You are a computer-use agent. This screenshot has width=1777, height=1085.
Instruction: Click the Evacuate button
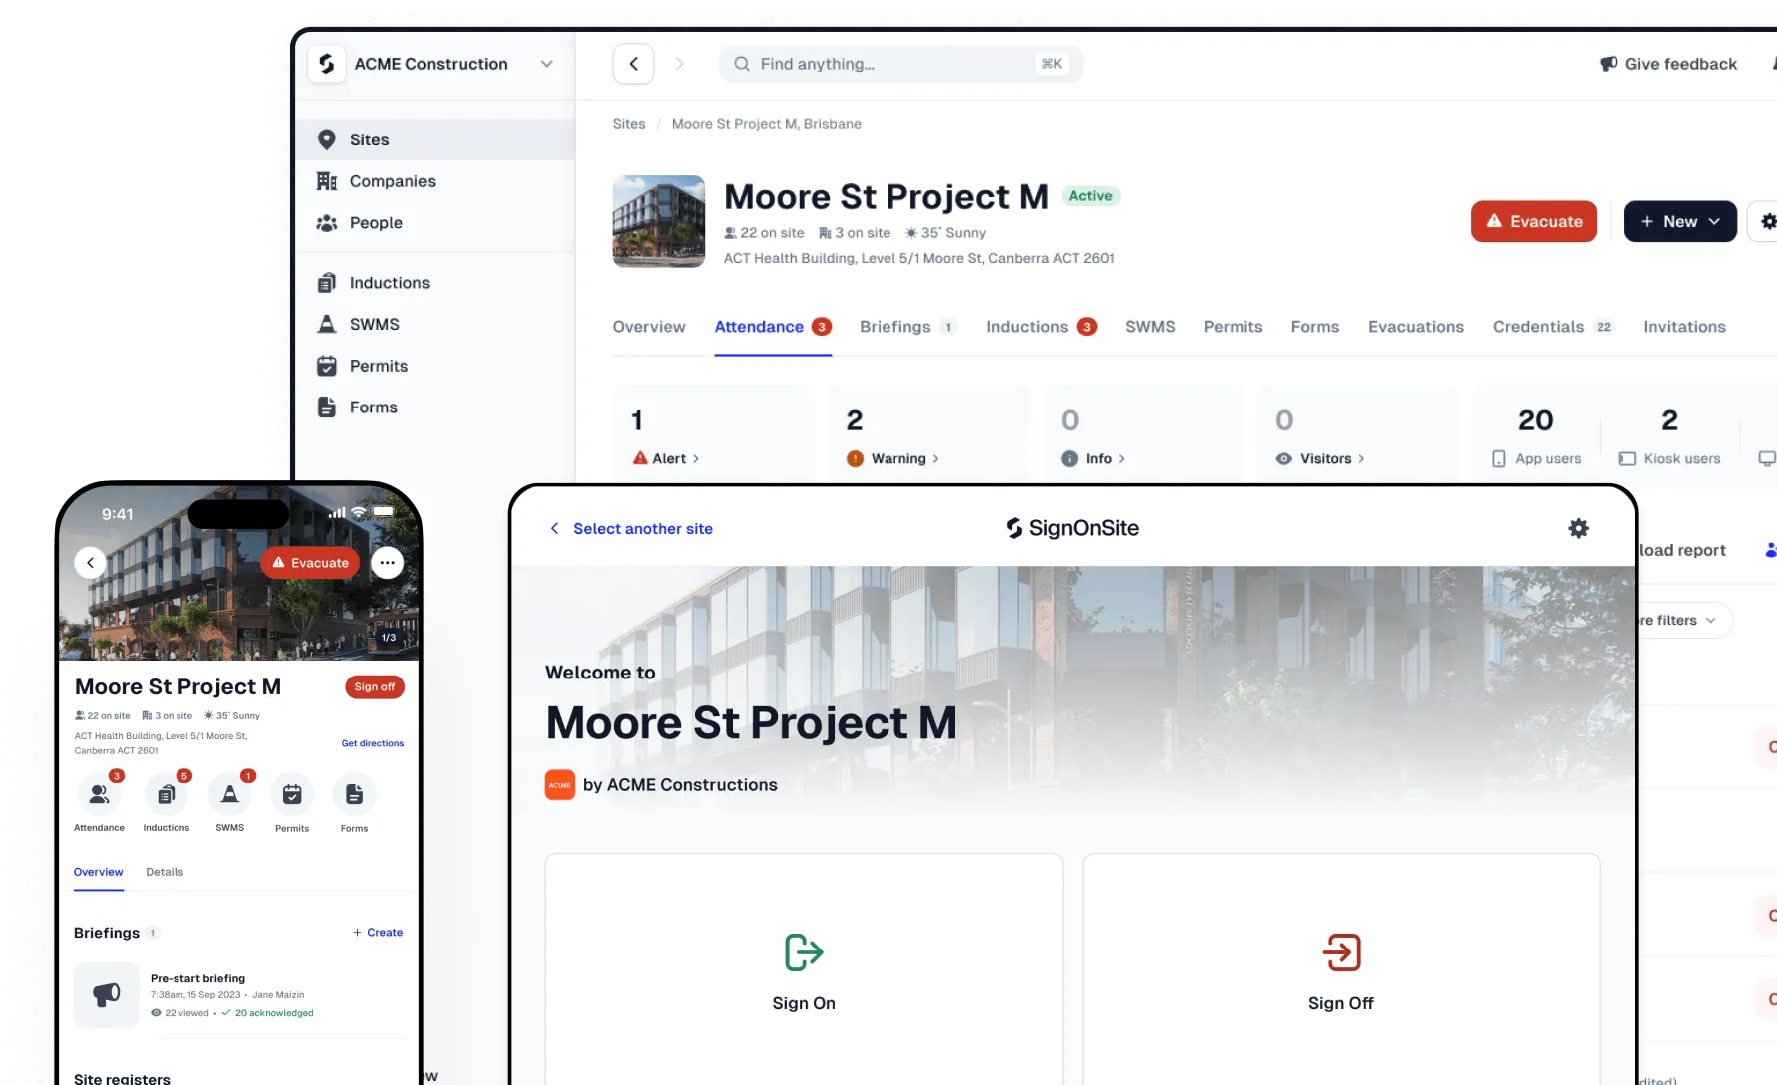[x=1533, y=221]
